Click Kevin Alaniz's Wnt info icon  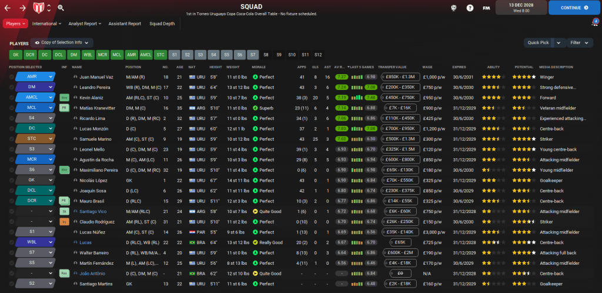pos(65,98)
